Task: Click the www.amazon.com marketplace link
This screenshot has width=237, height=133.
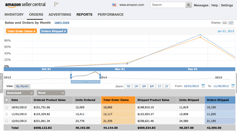Action: [x=132, y=5]
